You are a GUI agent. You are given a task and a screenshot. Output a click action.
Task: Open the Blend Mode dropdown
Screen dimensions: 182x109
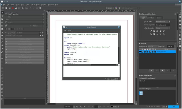(152, 47)
